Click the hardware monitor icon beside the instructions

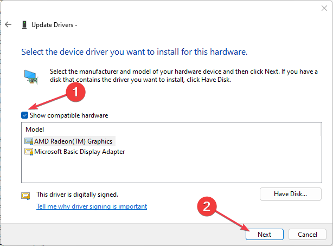(x=31, y=75)
